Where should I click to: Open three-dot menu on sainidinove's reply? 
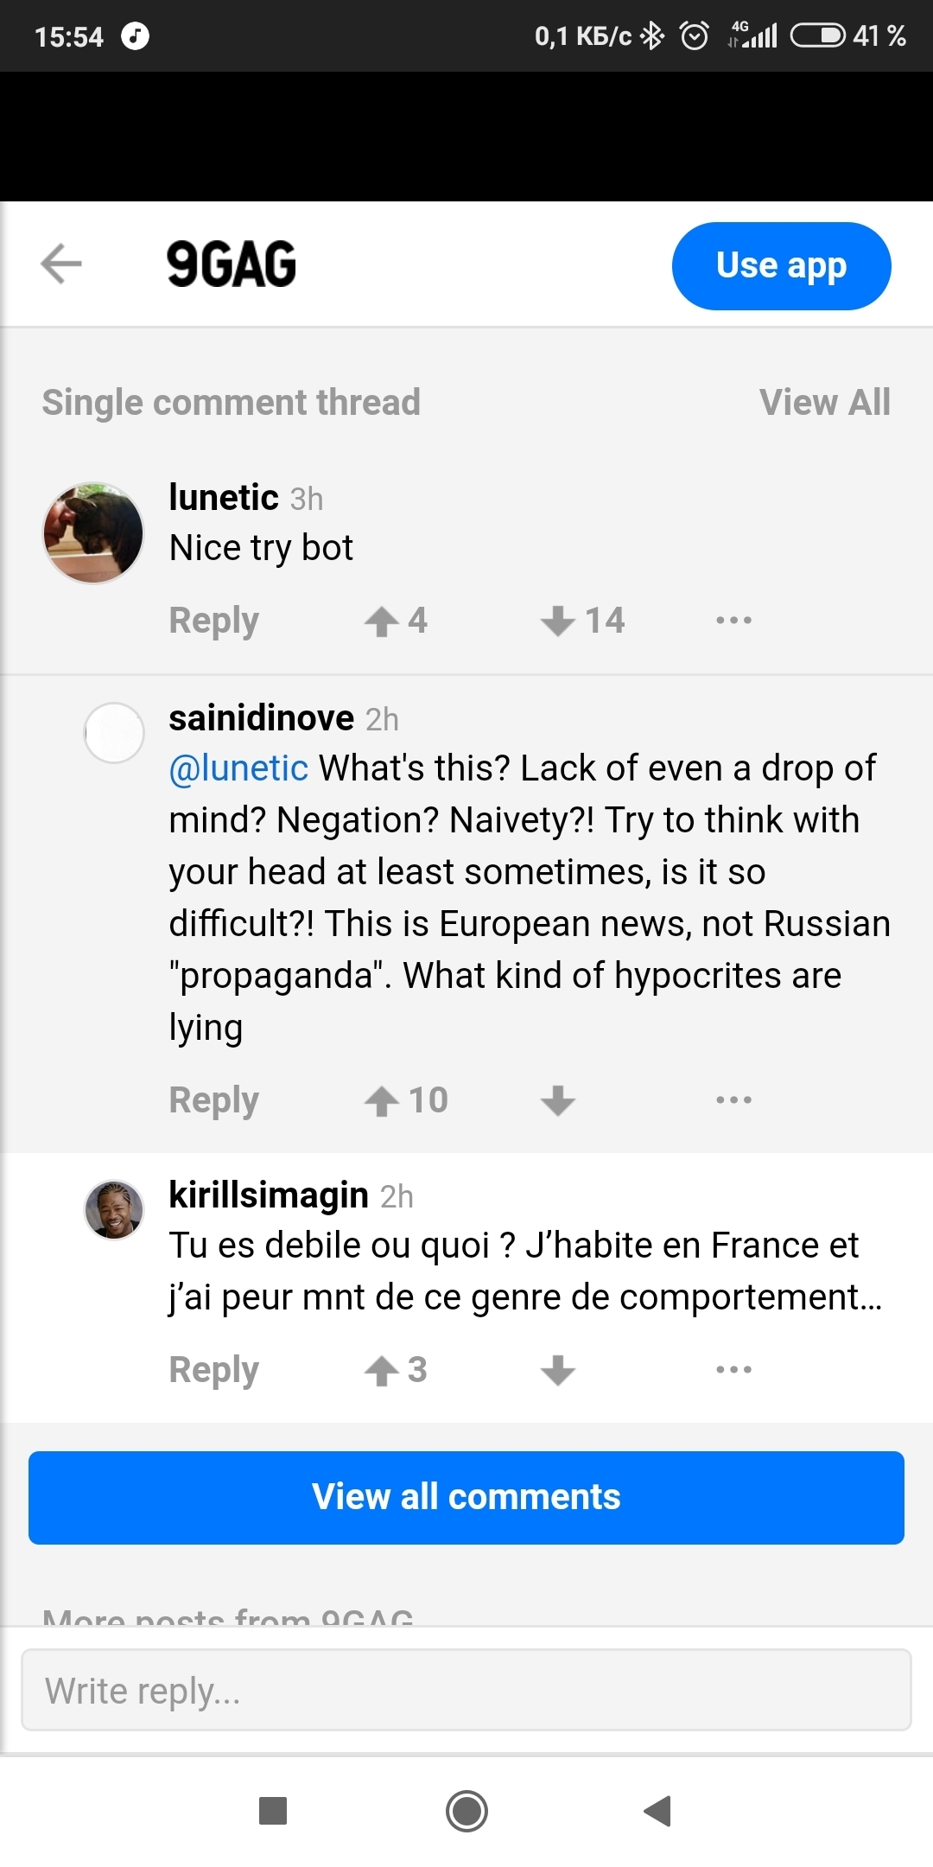pos(733,1100)
